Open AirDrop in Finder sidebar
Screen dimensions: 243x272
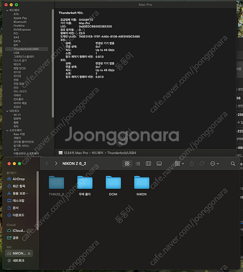19,179
